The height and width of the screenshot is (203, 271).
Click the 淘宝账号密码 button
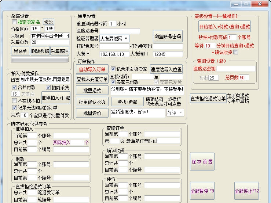[x=168, y=37]
